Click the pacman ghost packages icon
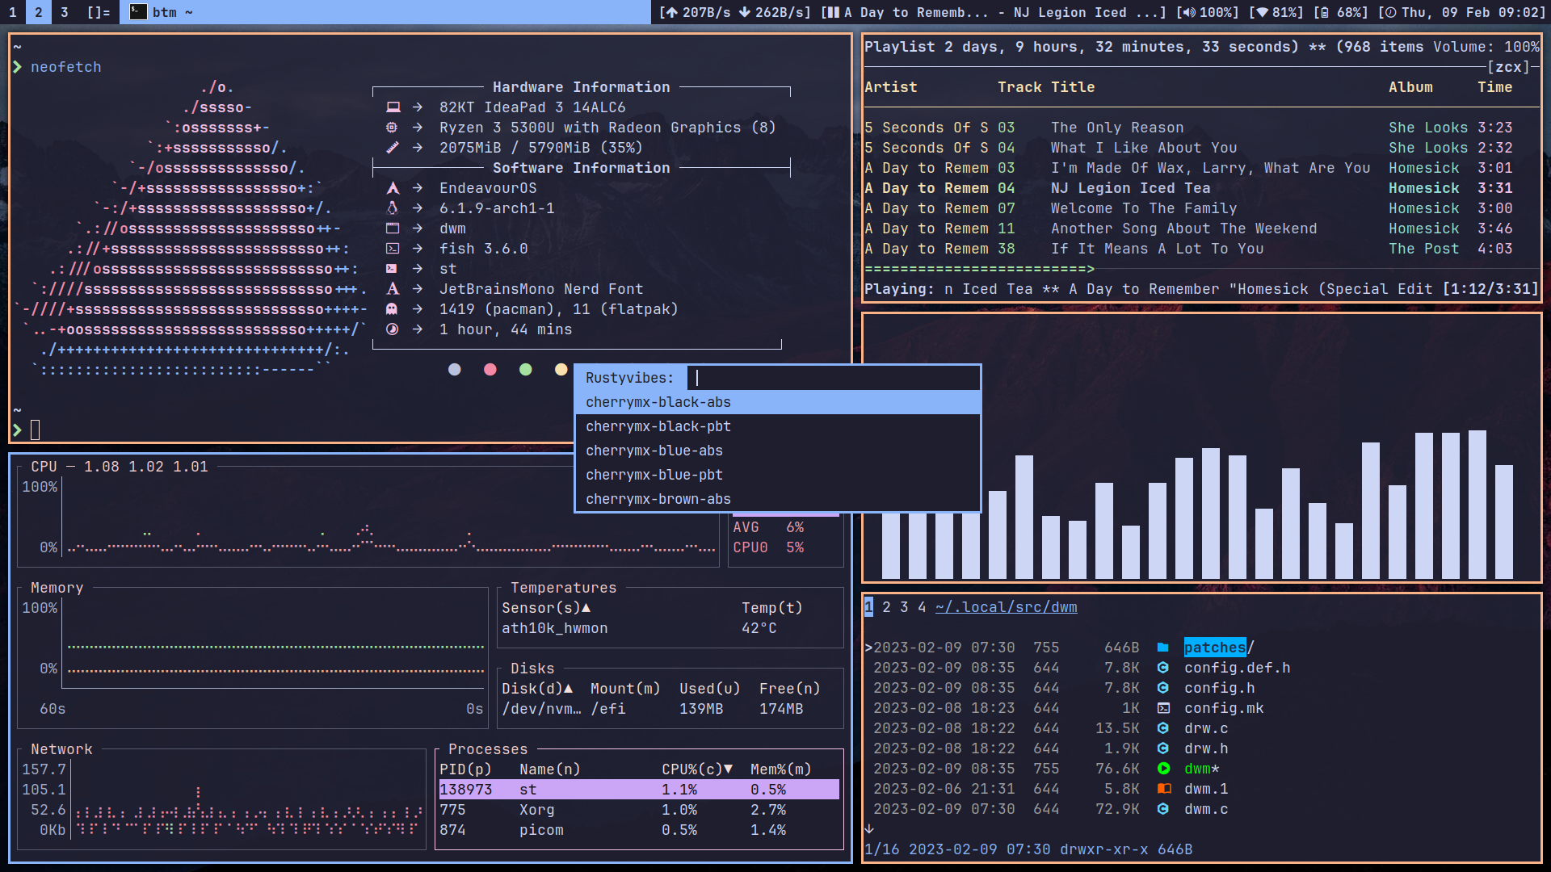The image size is (1551, 872). pyautogui.click(x=392, y=309)
